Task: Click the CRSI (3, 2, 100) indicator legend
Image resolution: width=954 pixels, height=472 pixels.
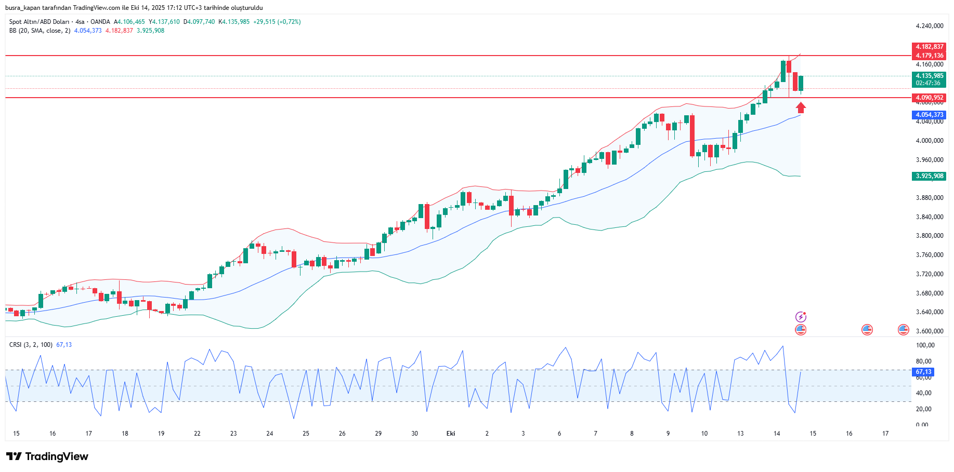Action: (31, 345)
